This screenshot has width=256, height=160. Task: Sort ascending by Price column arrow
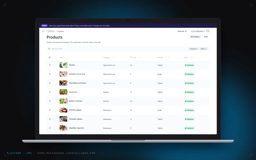pyautogui.click(x=138, y=57)
